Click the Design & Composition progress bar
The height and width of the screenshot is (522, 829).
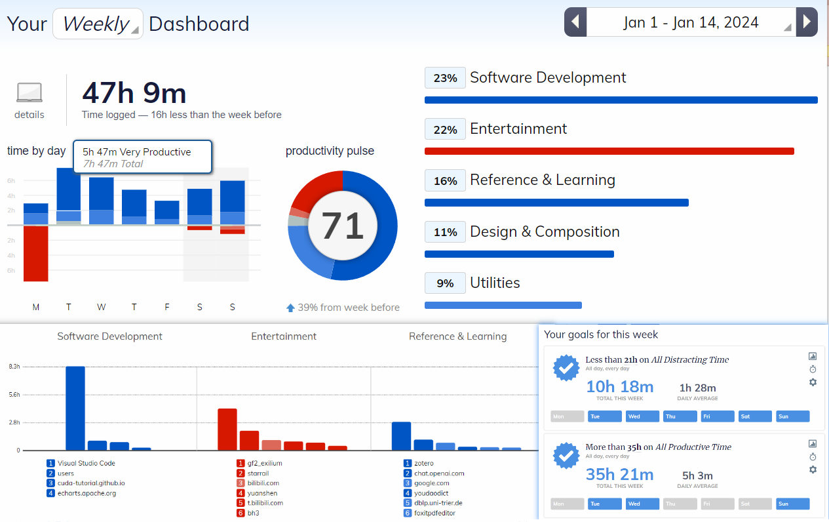click(x=519, y=254)
